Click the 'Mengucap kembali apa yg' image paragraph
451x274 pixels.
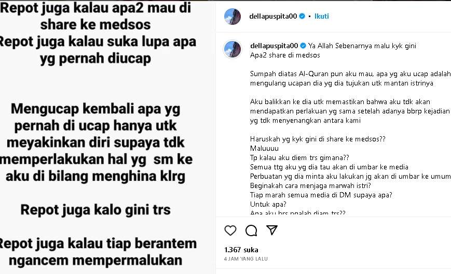95,142
